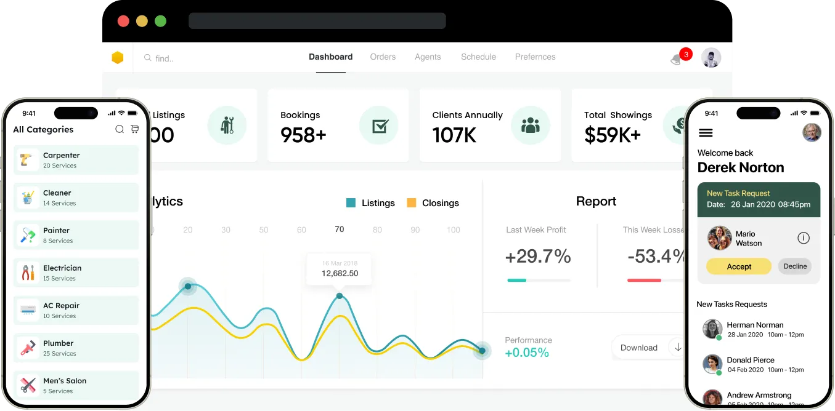Open the Agents tab
The height and width of the screenshot is (411, 835).
428,57
